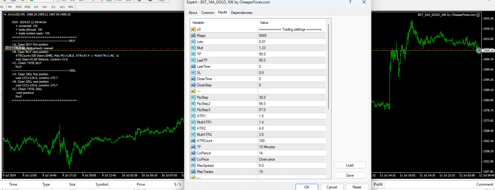This screenshot has height=190, width=495.
Task: Open the Inputs tab
Action: click(222, 12)
